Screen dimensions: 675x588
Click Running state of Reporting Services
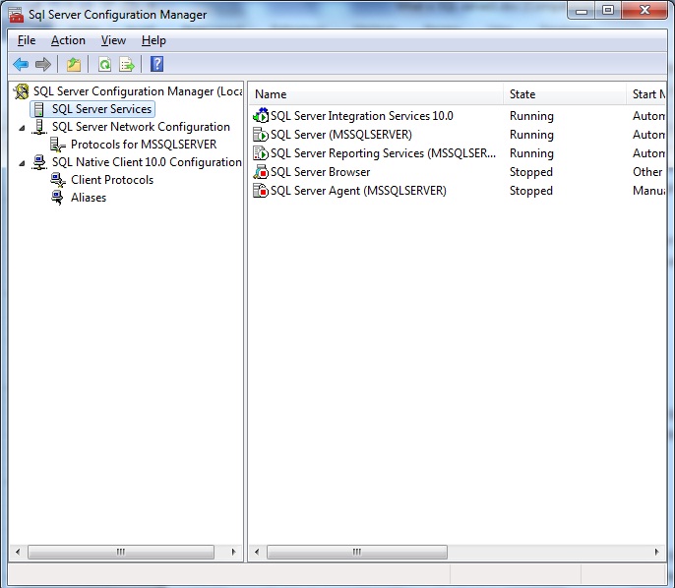[531, 153]
